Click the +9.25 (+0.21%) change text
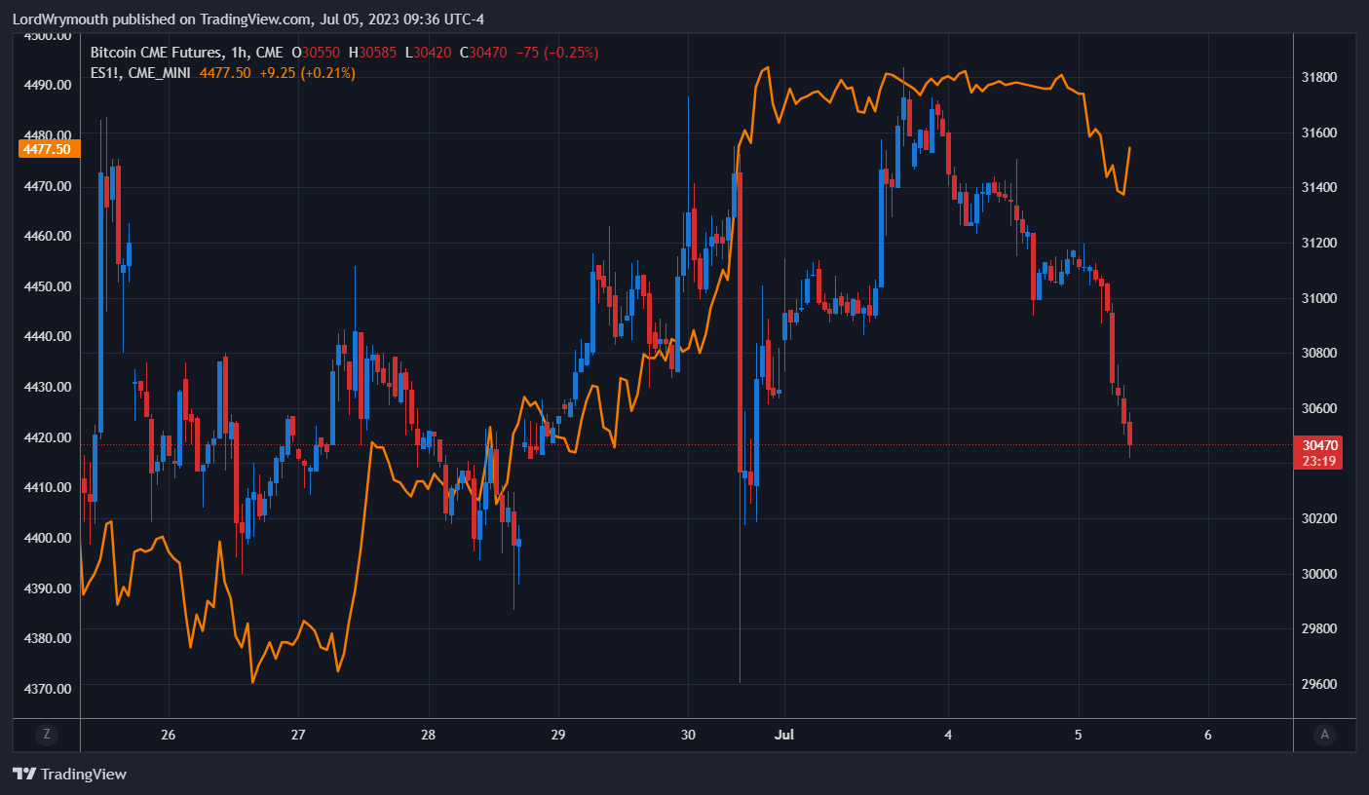 click(307, 72)
